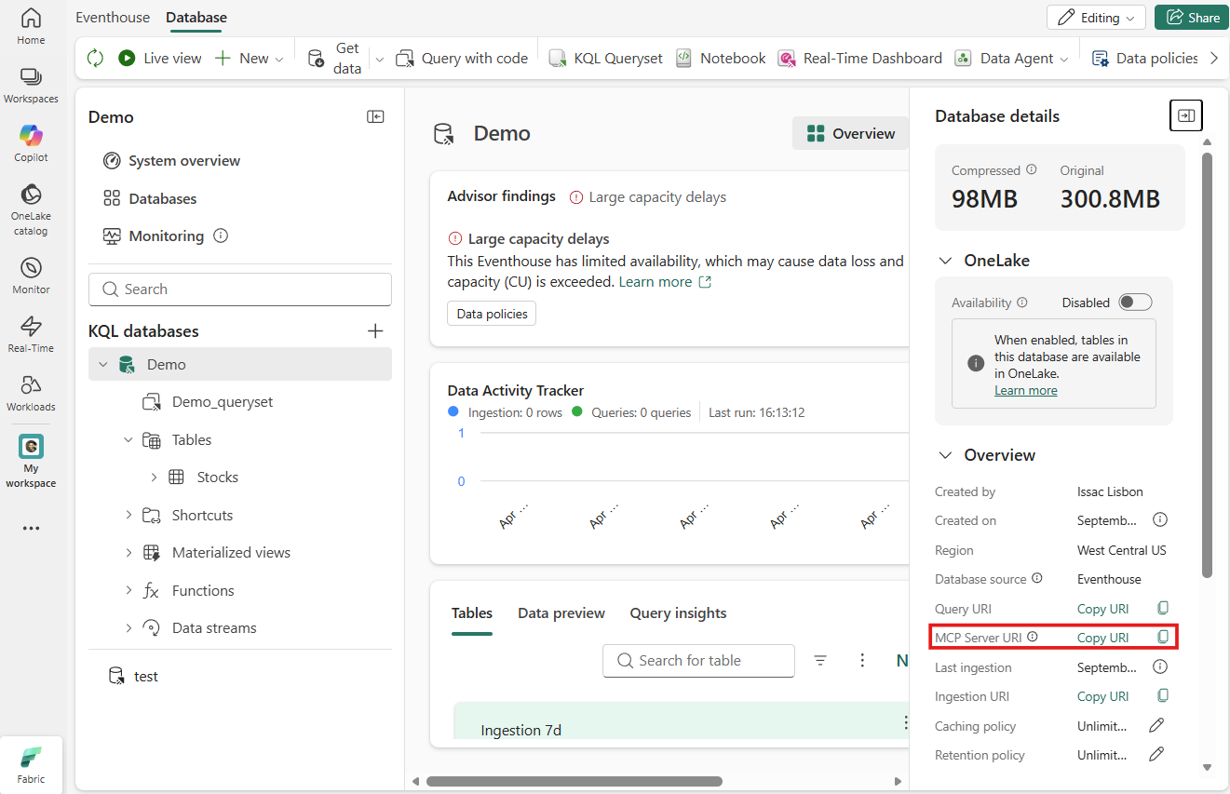The height and width of the screenshot is (794, 1230).
Task: Open Ingestion 7d card options menu
Action: tap(904, 722)
